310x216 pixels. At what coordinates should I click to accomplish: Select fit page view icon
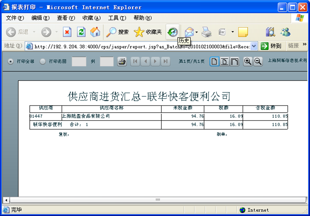(225, 61)
